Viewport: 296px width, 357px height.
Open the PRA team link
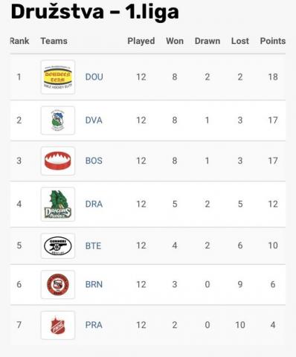(x=94, y=325)
